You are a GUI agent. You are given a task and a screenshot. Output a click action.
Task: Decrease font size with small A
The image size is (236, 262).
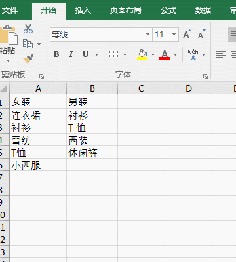pyautogui.click(x=202, y=34)
